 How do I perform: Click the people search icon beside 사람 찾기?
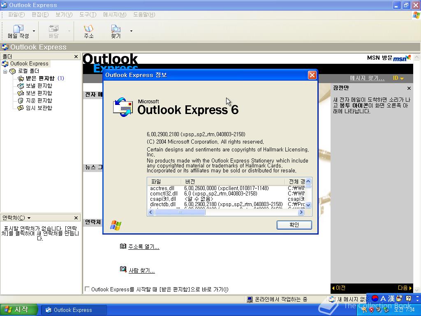(x=123, y=269)
